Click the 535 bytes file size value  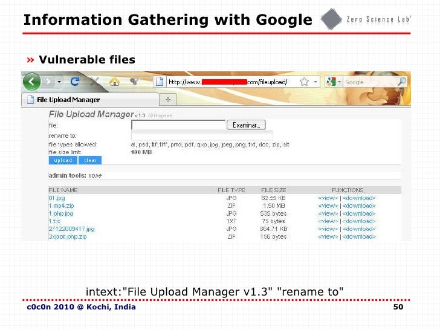(x=273, y=213)
